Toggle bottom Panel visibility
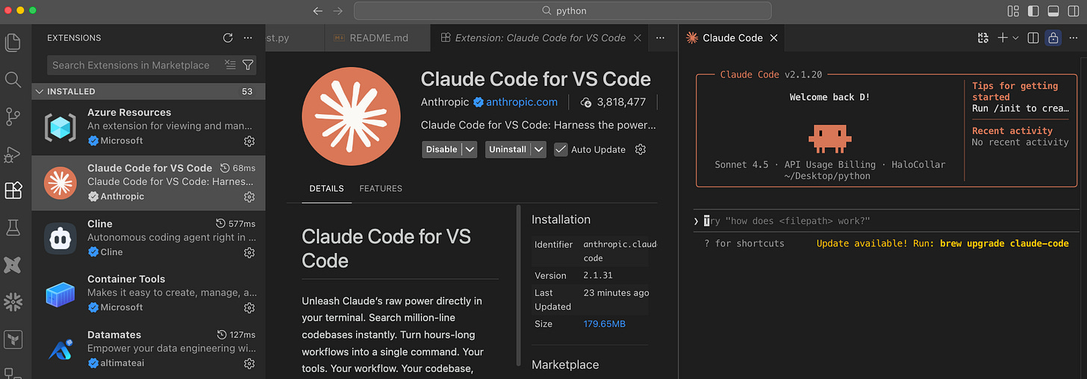Screen dimensions: 1087x379 coord(1053,11)
